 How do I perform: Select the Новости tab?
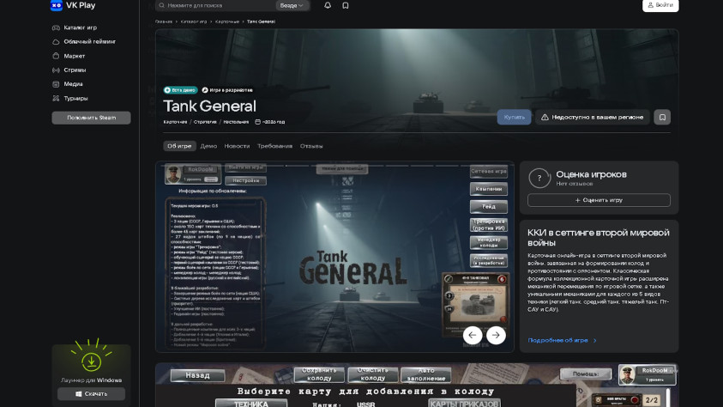point(237,146)
